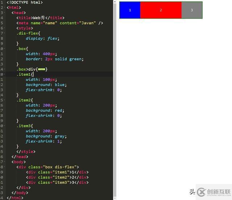Click the closing </html> tag
This screenshot has height=200, width=232.
[x=15, y=198]
